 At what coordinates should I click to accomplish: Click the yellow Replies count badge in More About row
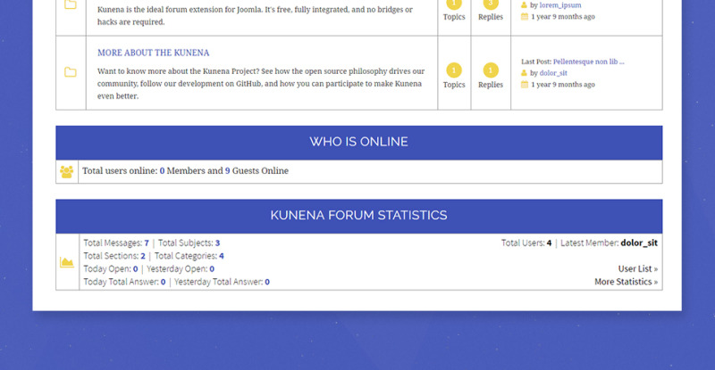491,70
